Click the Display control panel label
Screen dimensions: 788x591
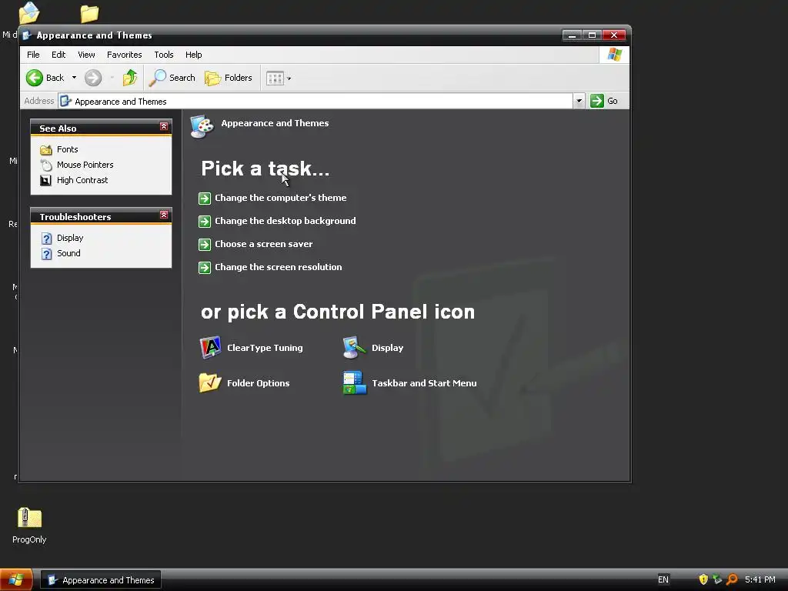(387, 348)
